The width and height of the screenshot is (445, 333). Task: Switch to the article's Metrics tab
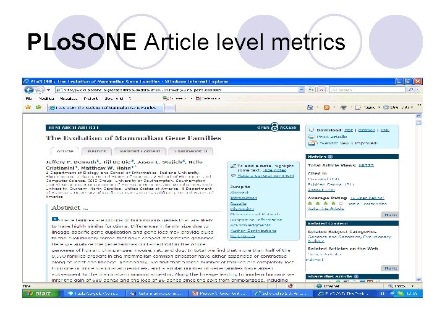pyautogui.click(x=96, y=151)
